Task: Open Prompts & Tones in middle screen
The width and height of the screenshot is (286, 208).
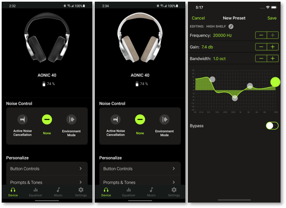Action: (140, 182)
